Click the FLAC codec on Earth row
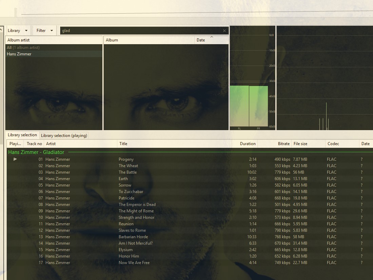 click(332, 178)
